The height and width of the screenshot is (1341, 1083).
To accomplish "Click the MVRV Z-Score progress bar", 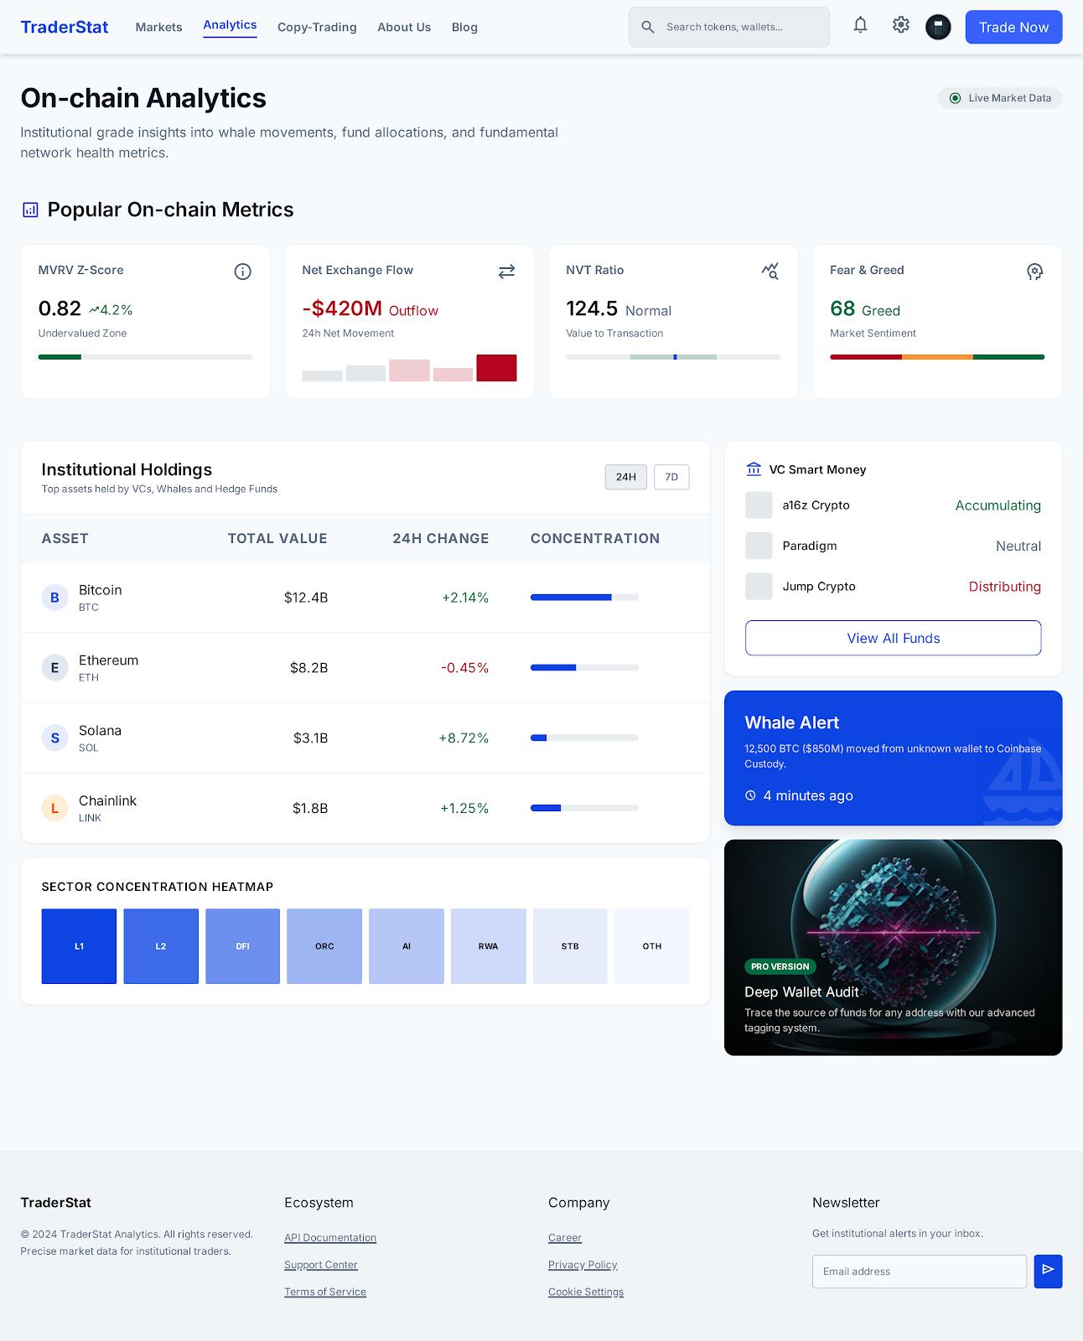I will 146,357.
